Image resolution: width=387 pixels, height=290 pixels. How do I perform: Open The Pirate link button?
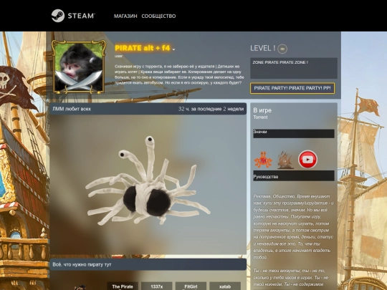click(123, 286)
